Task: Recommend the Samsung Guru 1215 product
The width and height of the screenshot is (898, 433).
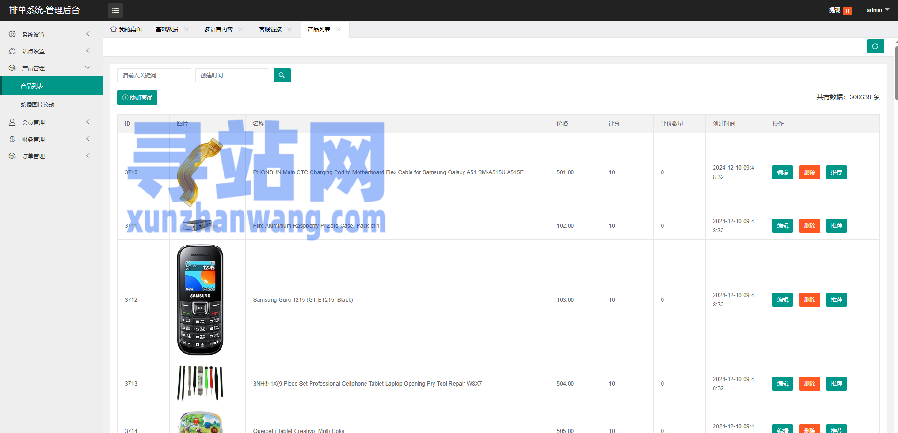Action: coord(837,300)
